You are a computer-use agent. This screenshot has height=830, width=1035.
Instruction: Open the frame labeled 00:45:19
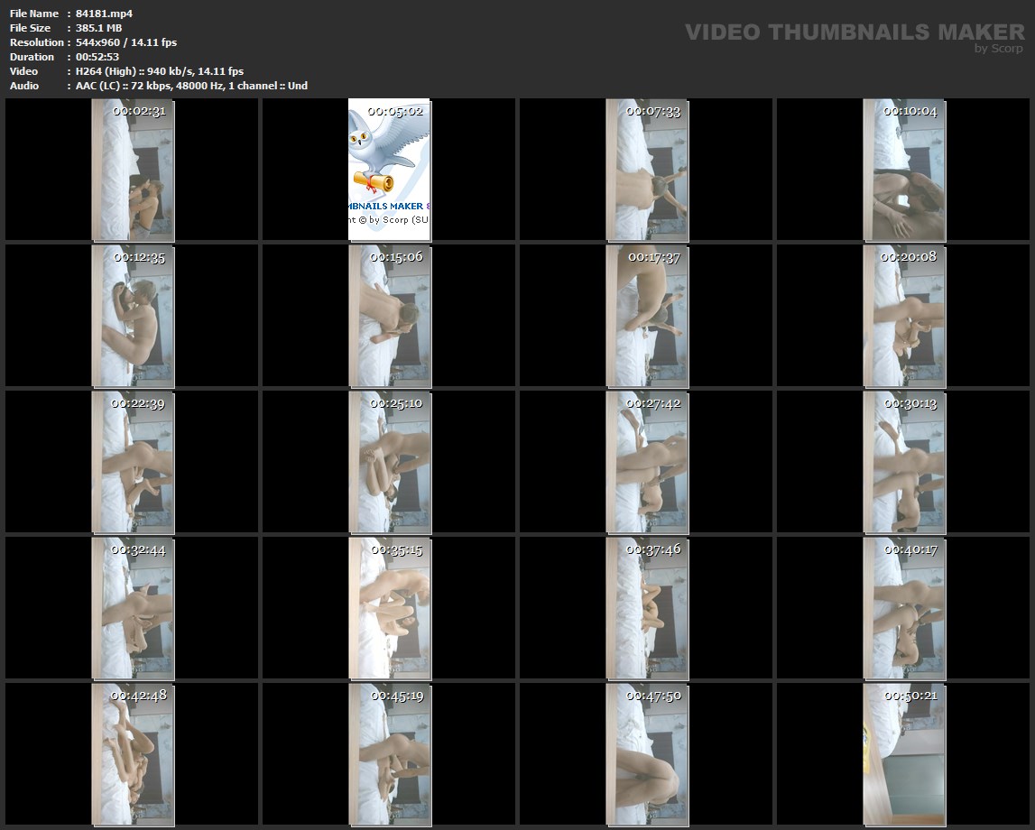pos(389,754)
